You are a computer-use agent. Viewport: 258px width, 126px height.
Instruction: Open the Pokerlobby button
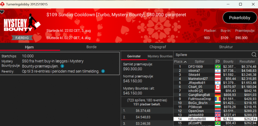point(240,18)
